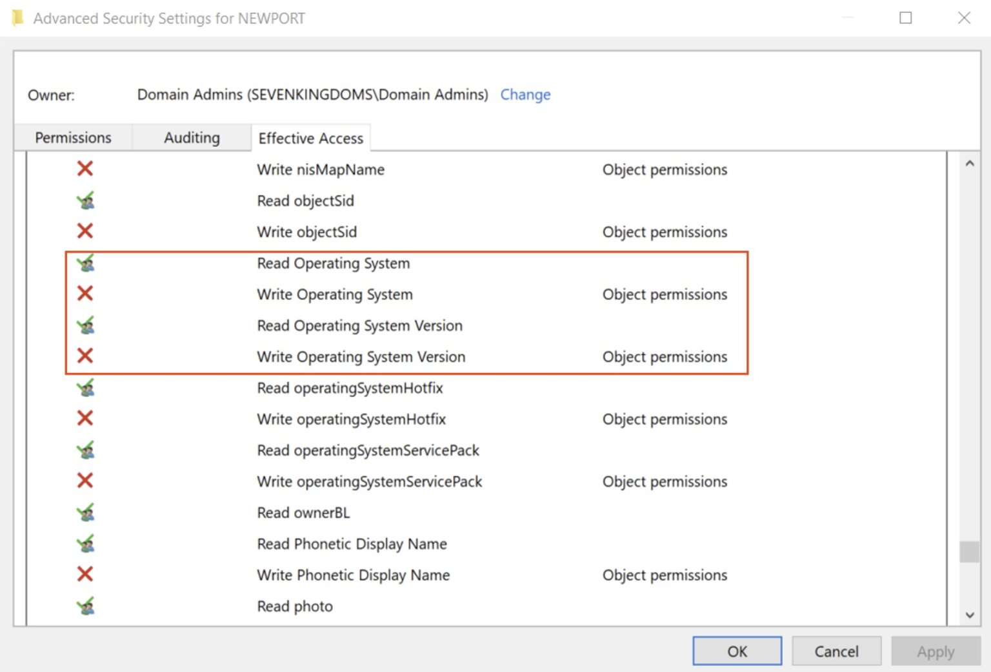Click the X marker for Write Phonetic Display Name
Image resolution: width=991 pixels, height=672 pixels.
pos(85,574)
